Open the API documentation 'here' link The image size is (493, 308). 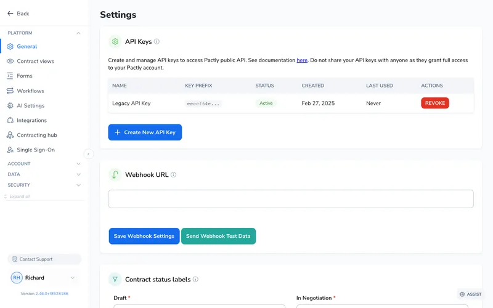click(x=302, y=60)
